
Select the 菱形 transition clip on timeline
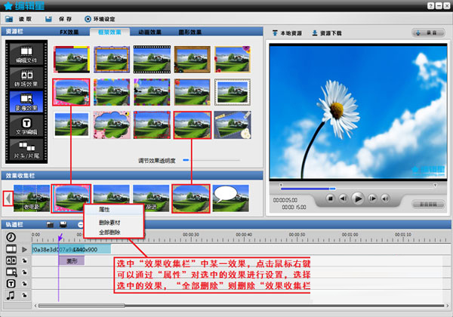click(72, 261)
